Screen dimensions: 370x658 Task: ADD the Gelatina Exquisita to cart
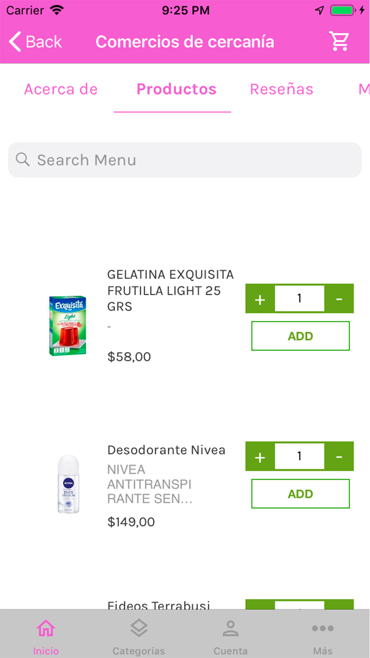300,335
